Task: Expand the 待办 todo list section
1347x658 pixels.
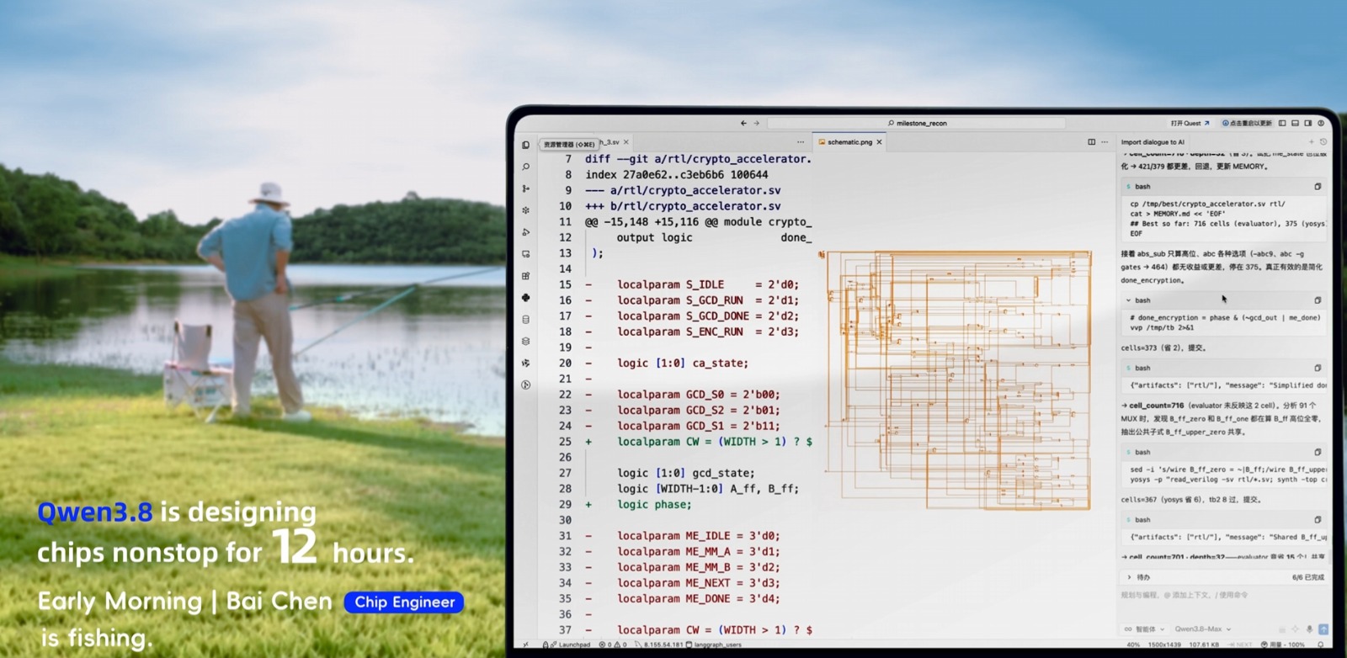Action: pos(1129,577)
